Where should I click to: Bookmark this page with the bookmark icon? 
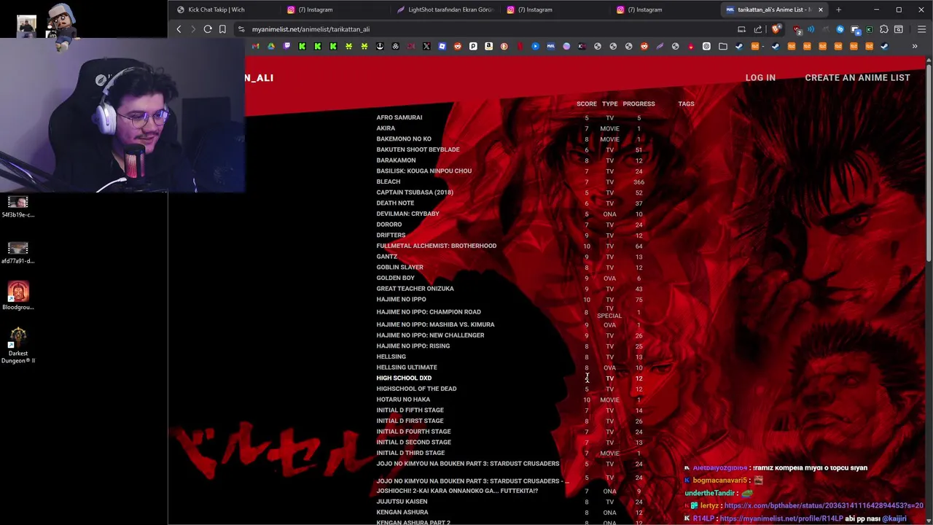[222, 29]
